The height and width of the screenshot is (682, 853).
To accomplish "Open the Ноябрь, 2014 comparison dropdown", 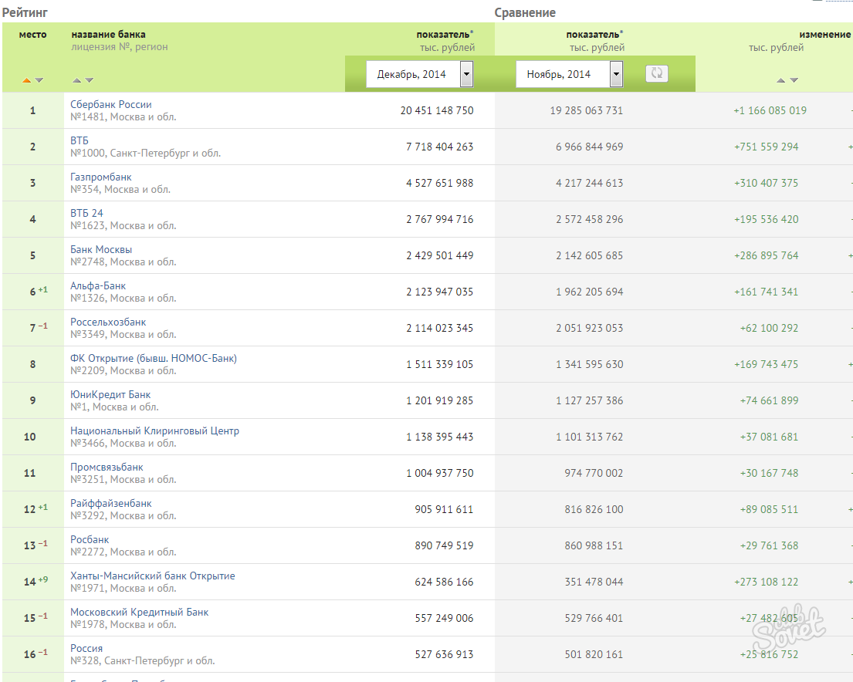I will pyautogui.click(x=569, y=74).
